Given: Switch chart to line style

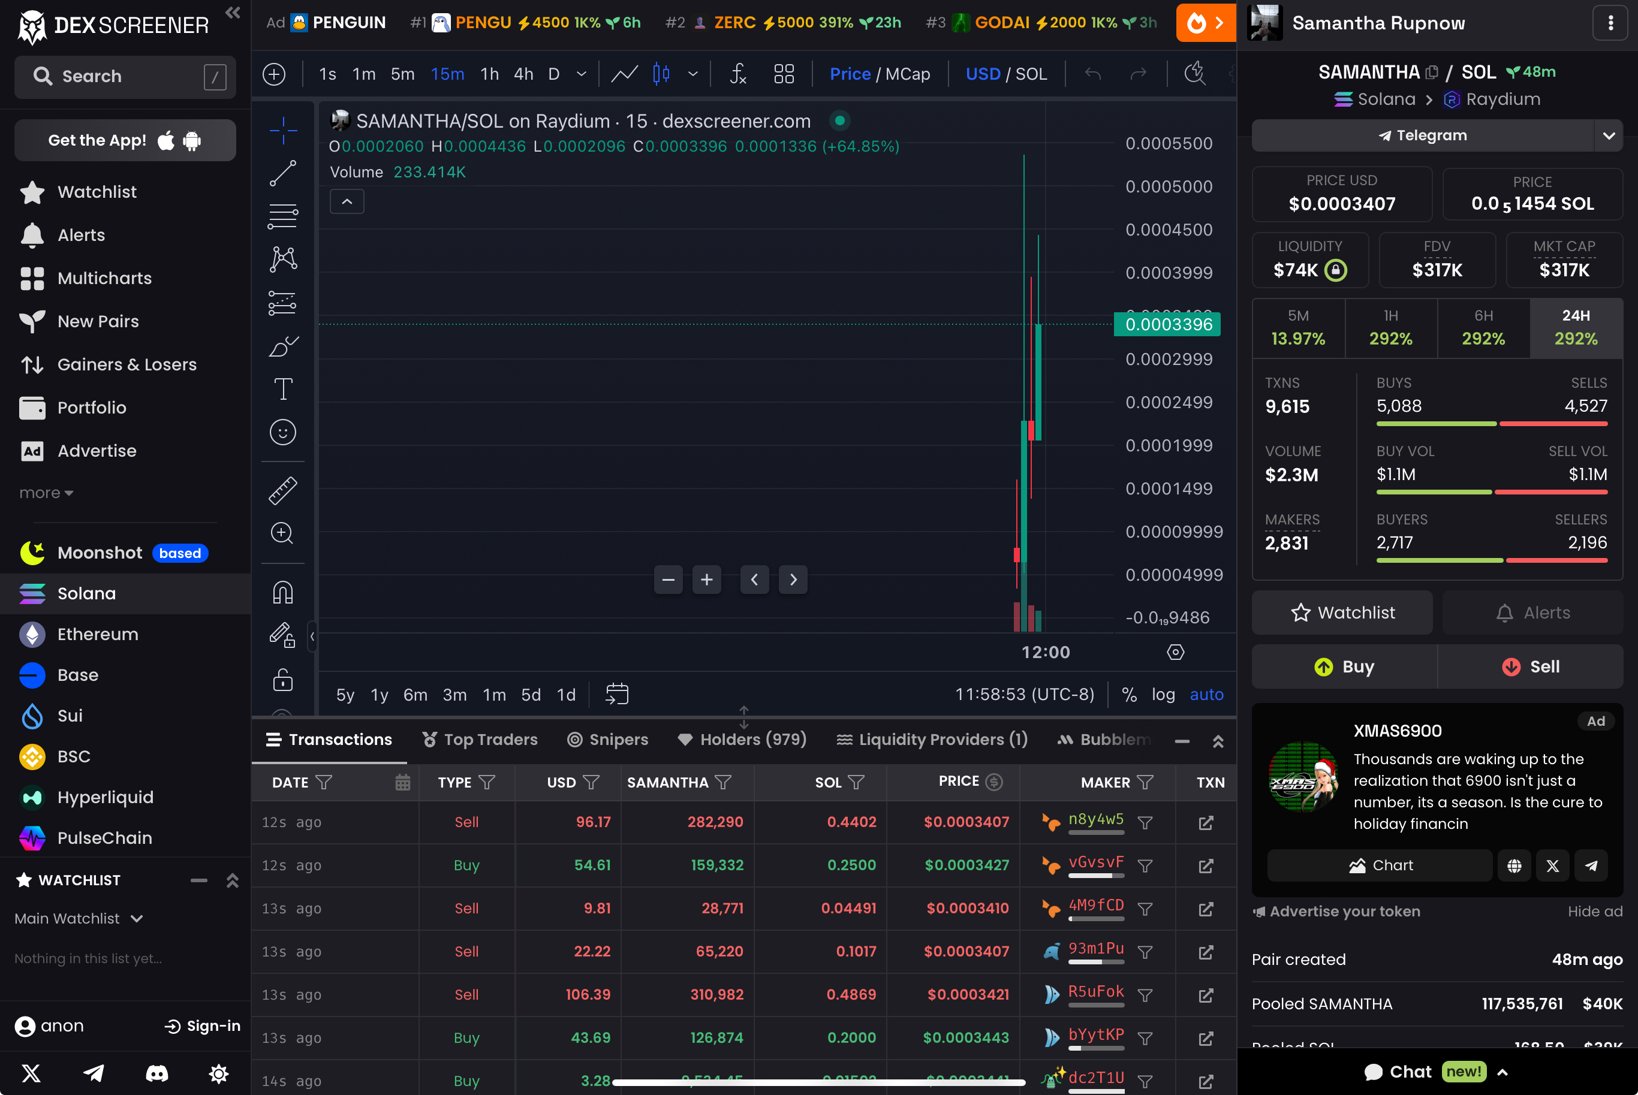Looking at the screenshot, I should click(x=624, y=73).
